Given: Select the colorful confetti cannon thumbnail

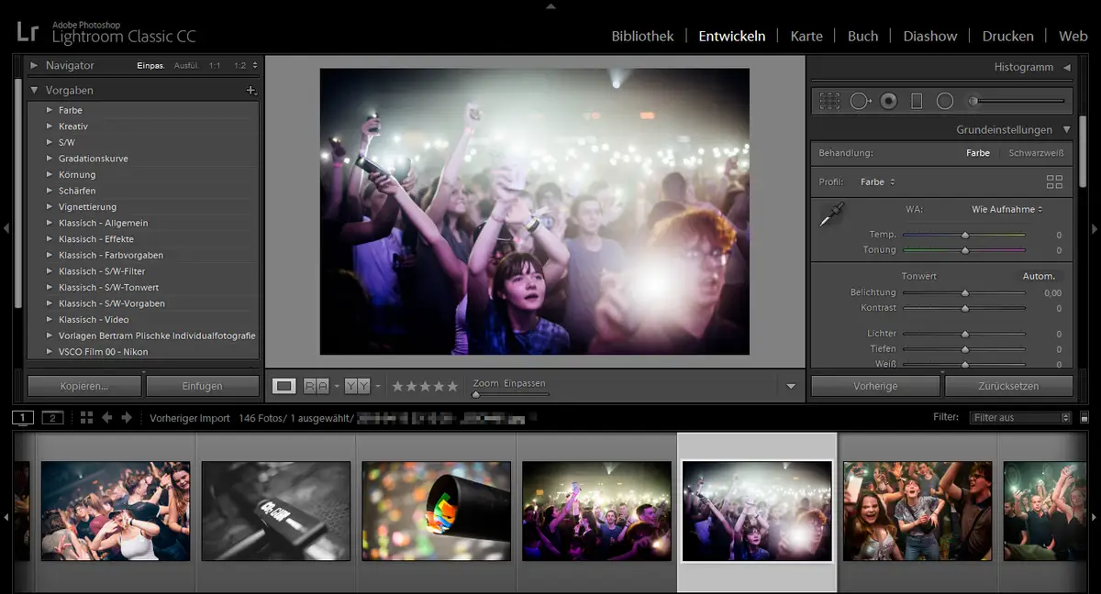Looking at the screenshot, I should (436, 511).
